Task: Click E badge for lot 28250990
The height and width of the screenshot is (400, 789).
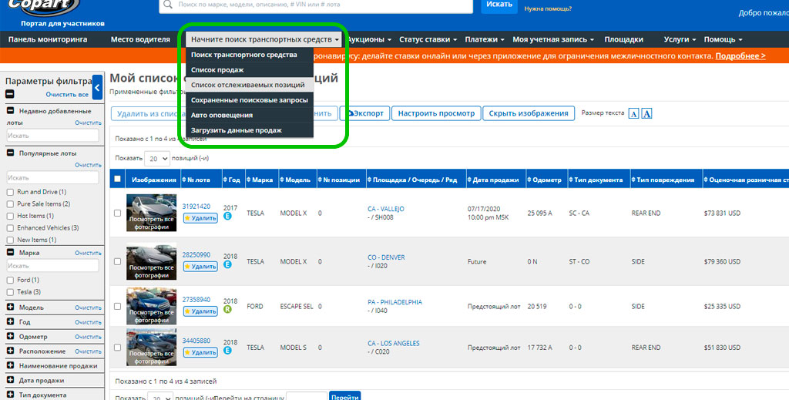Action: point(227,264)
